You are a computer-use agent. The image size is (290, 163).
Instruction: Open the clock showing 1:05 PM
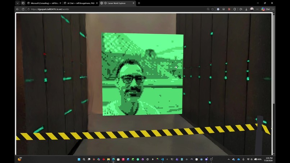[x=269, y=159]
